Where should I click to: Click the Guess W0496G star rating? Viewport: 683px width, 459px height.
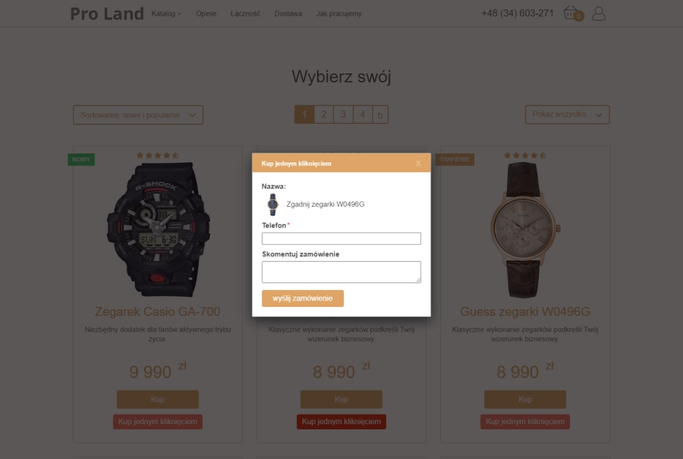(x=525, y=155)
